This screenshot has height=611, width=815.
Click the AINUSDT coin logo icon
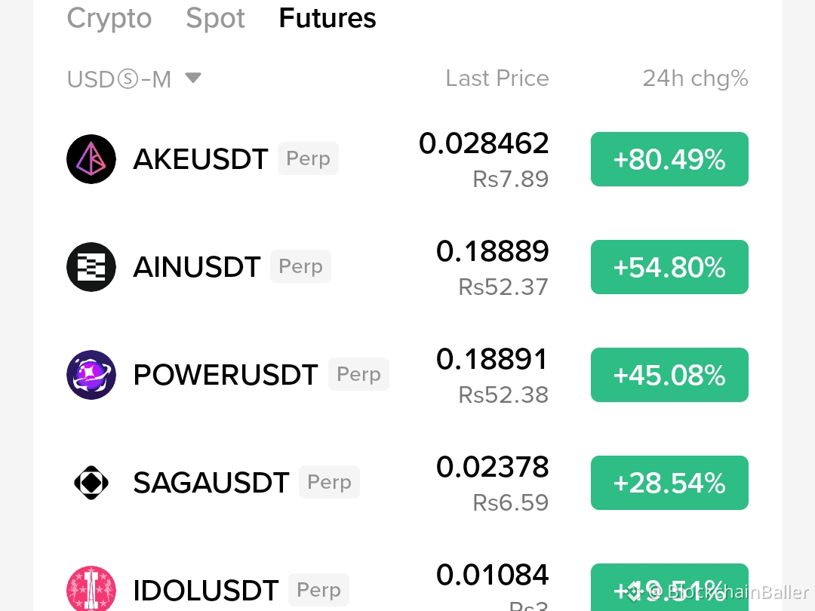[x=91, y=267]
